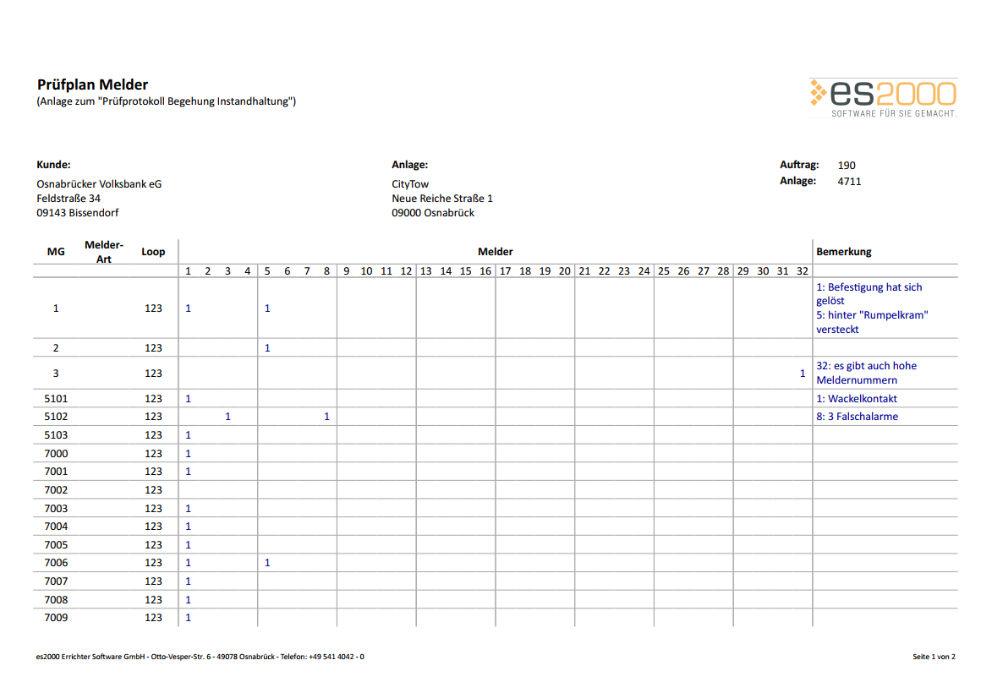Click MG row '7006'

pos(56,563)
